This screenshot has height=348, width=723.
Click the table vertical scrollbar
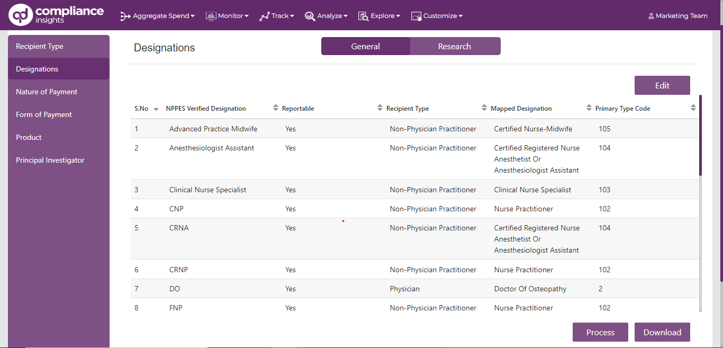click(x=700, y=136)
